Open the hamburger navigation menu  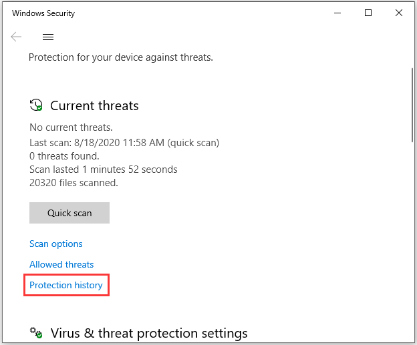coord(48,37)
